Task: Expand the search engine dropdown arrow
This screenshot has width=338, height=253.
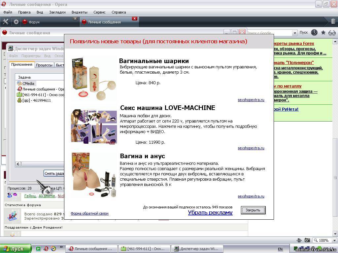Action: pos(295,33)
